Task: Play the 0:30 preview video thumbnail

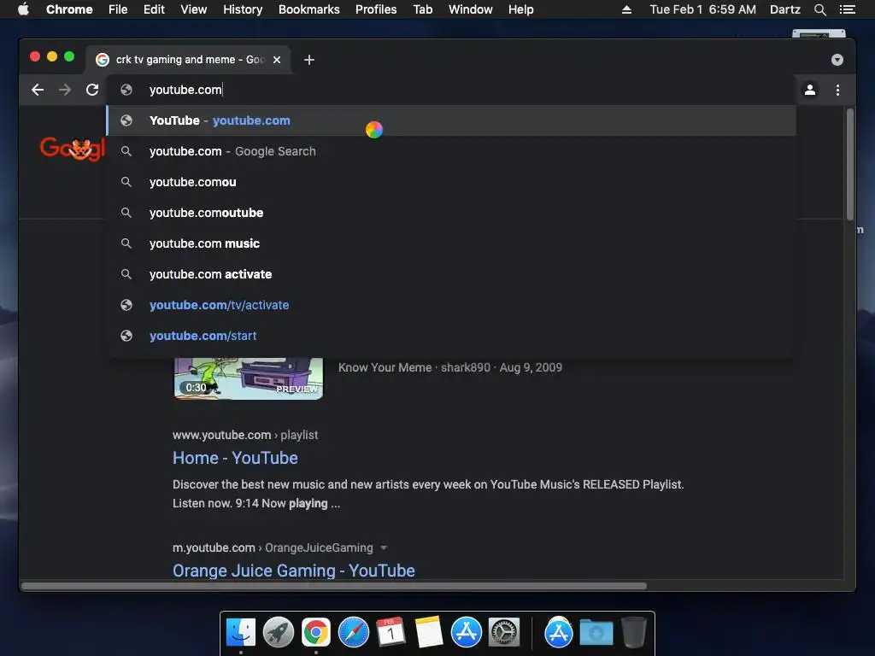Action: 249,378
